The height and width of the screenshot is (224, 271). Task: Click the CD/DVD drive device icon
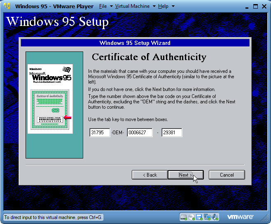coord(192,217)
